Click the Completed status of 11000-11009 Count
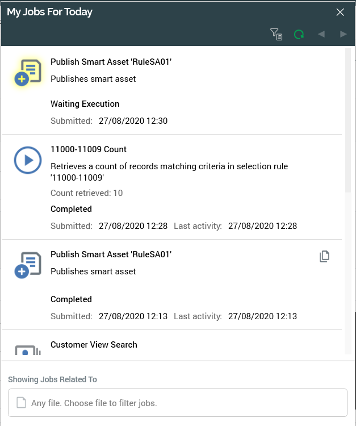The height and width of the screenshot is (426, 356). [71, 209]
